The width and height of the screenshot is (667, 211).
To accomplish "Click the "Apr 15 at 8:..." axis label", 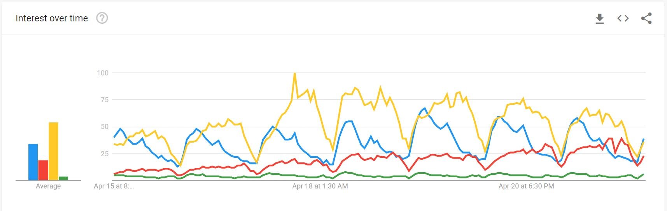I will 114,186.
